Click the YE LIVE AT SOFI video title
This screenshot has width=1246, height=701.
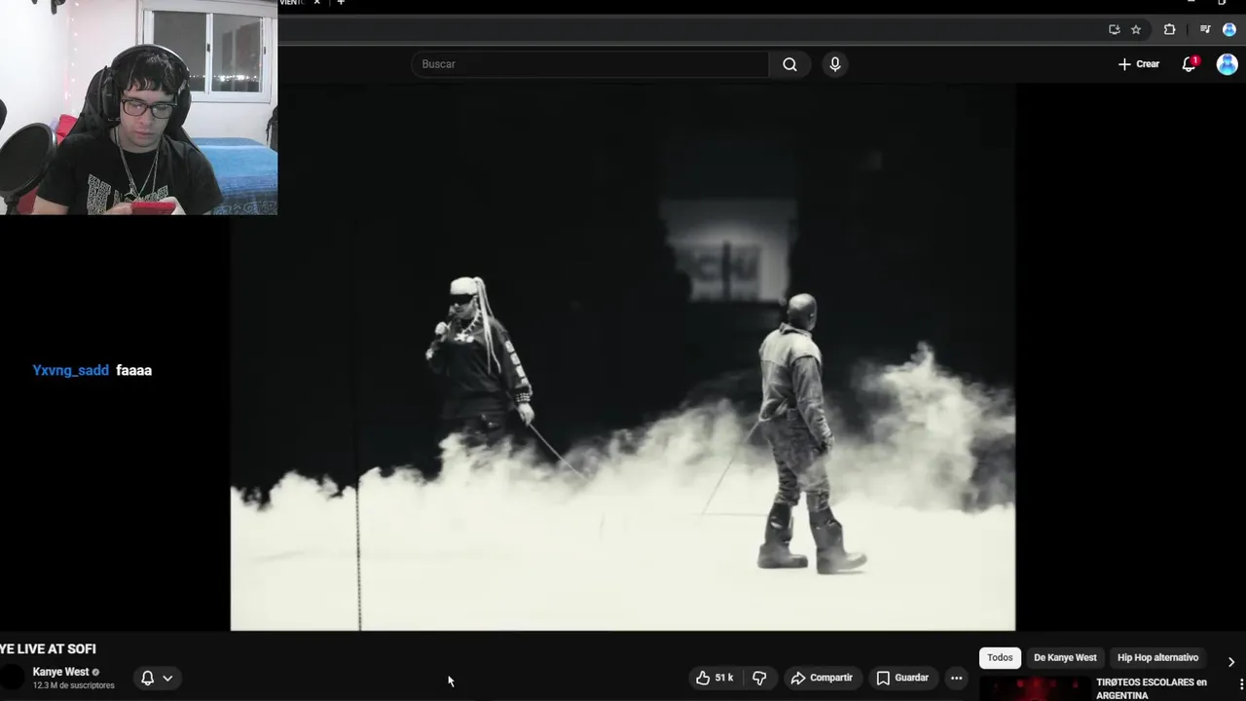(48, 649)
